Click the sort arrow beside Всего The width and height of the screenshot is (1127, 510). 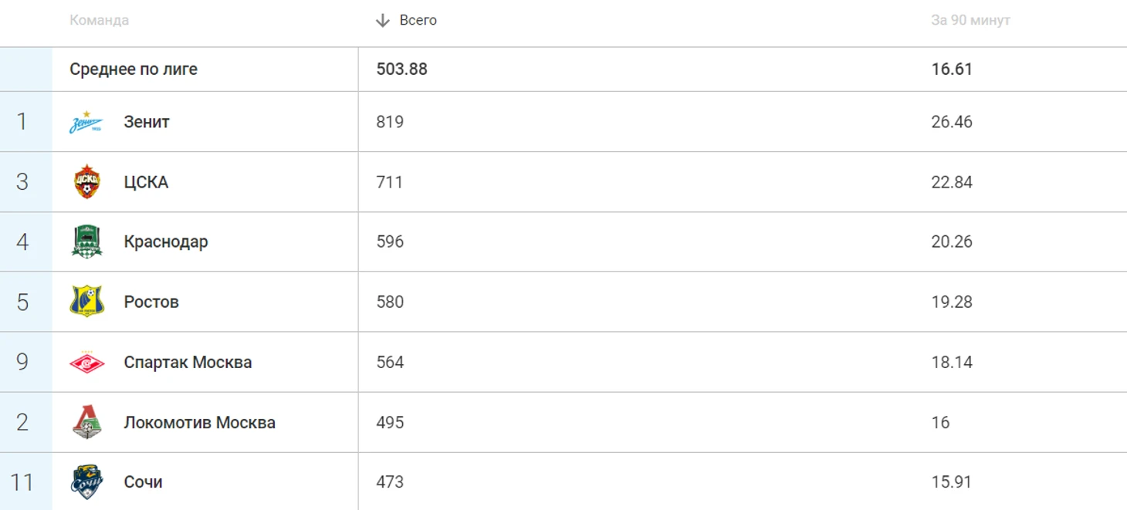click(x=382, y=21)
